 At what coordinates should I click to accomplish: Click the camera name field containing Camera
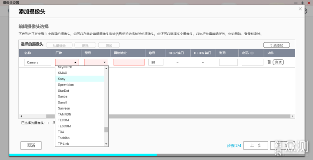tap(38, 62)
